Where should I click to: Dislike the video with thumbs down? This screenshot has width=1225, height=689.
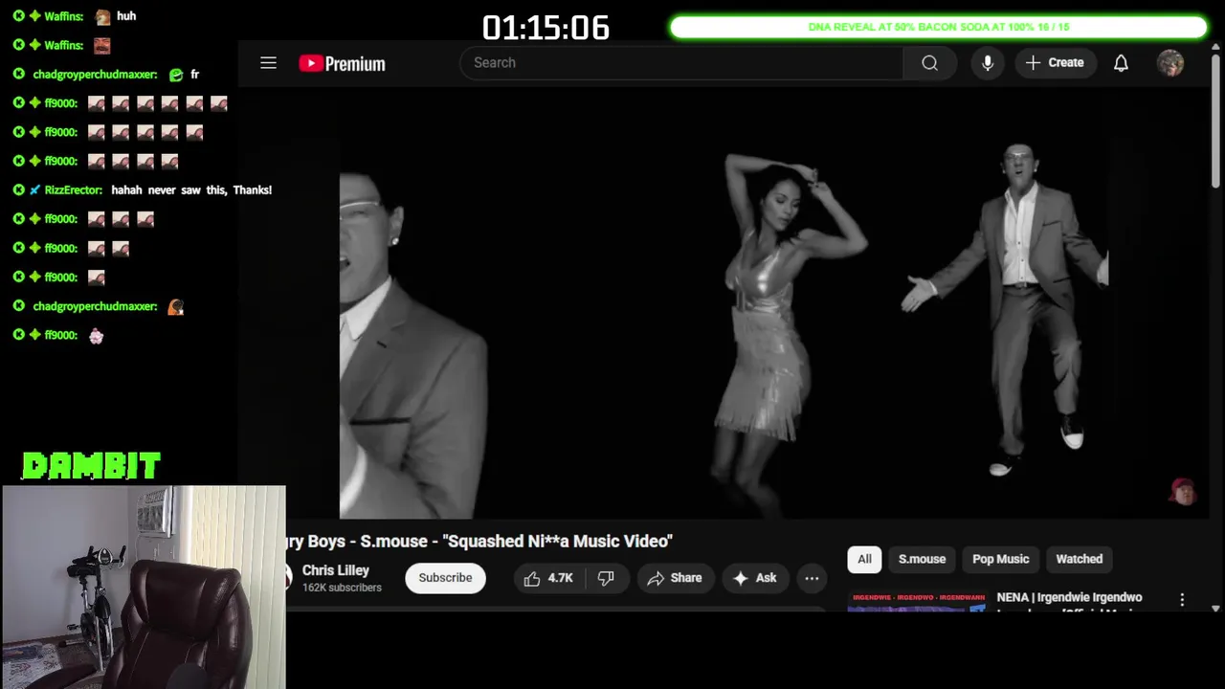[x=606, y=578]
